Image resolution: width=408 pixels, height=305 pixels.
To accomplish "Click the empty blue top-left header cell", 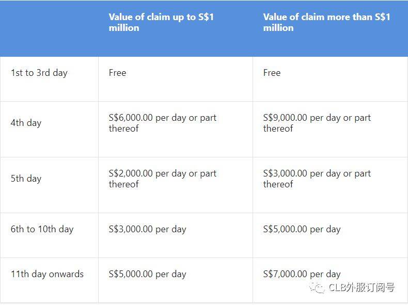I will pyautogui.click(x=49, y=28).
